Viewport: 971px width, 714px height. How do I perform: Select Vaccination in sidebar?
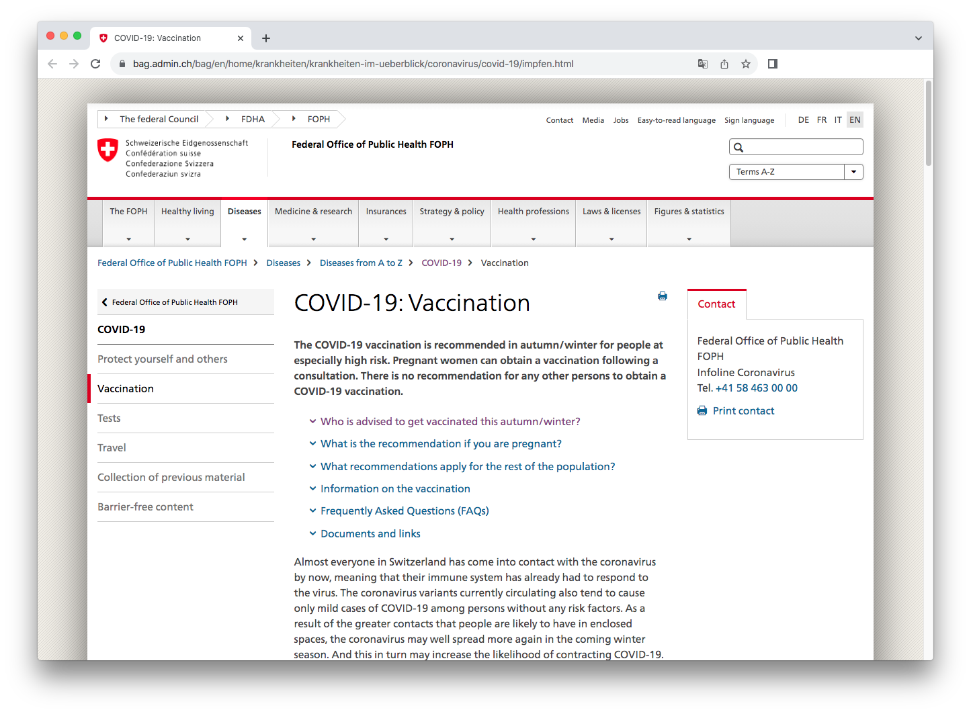tap(185, 389)
